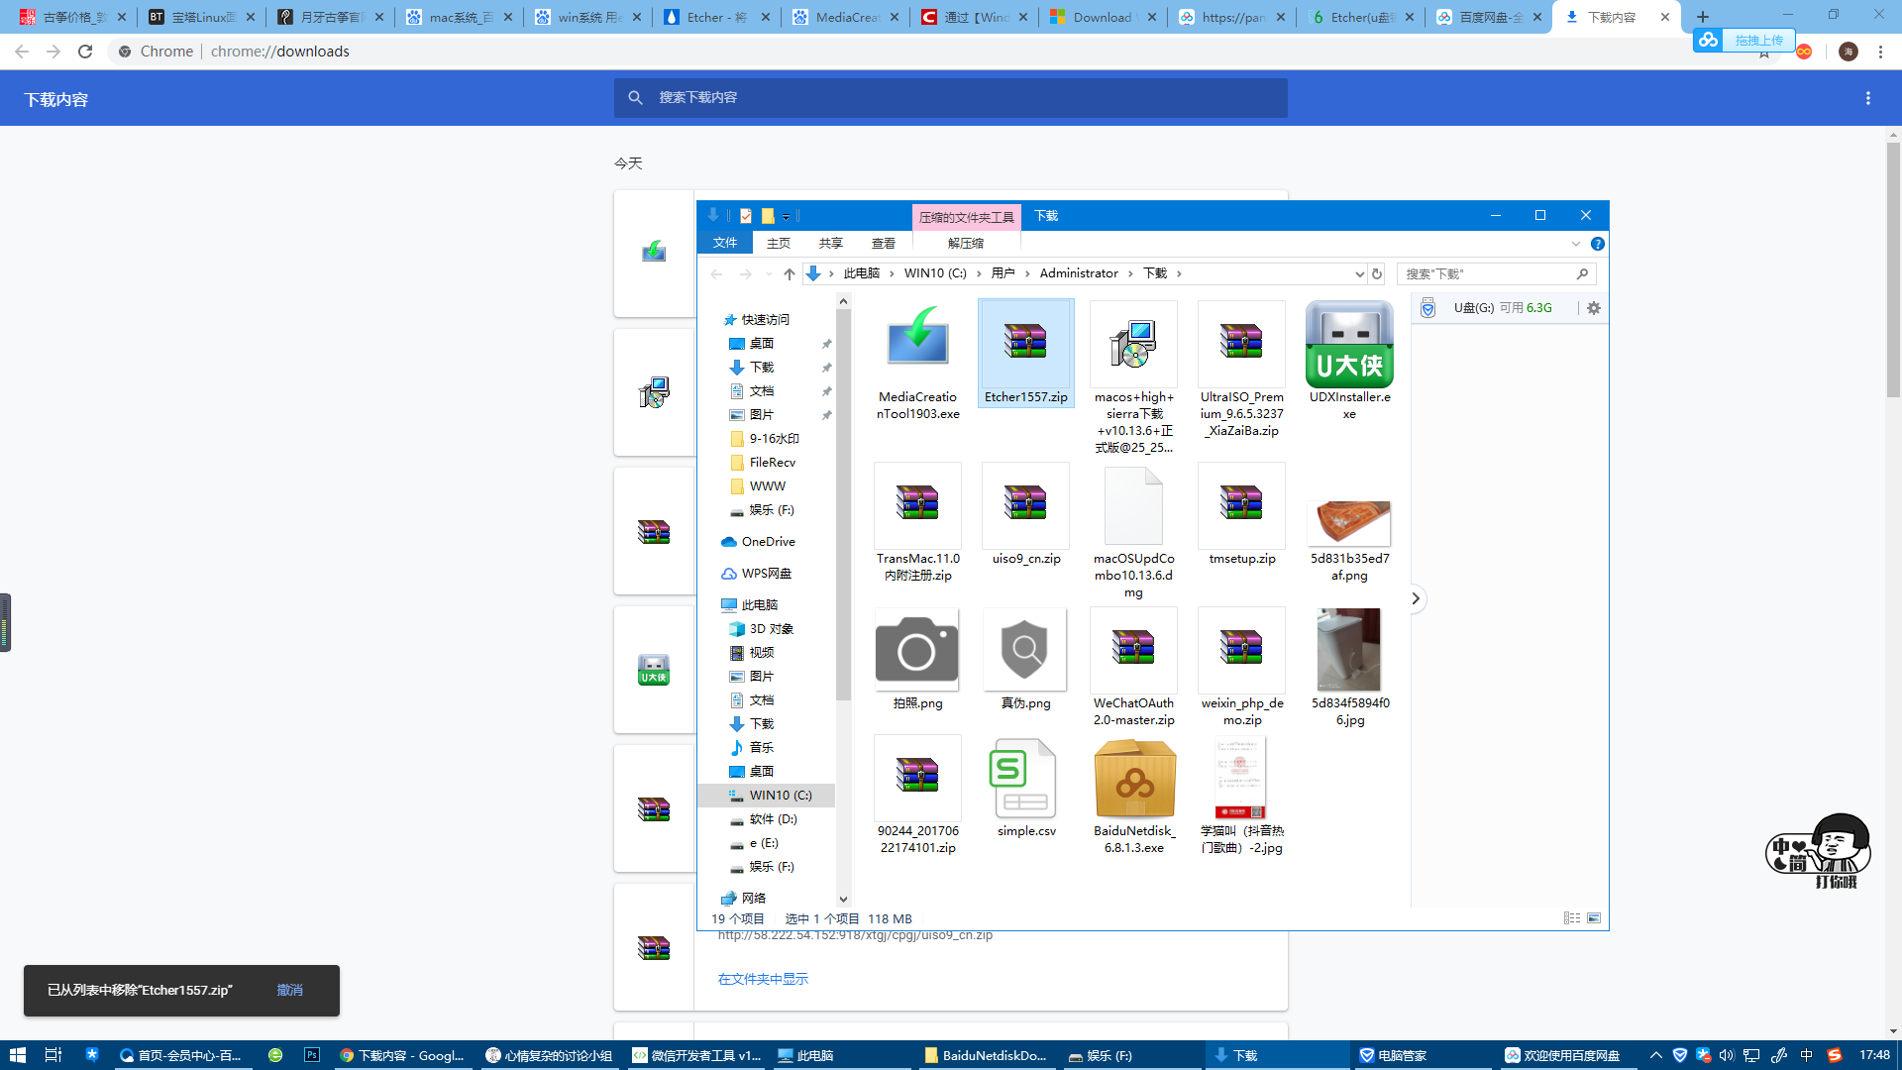This screenshot has width=1902, height=1070.
Task: Click Chrome reload page icon
Action: pos(85,52)
